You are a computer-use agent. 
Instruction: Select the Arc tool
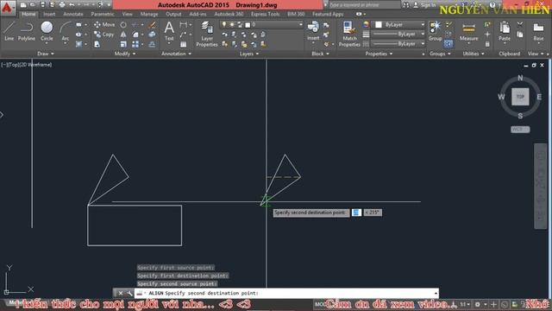click(66, 32)
